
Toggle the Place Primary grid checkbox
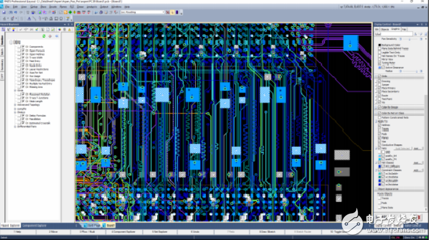click(x=380, y=88)
